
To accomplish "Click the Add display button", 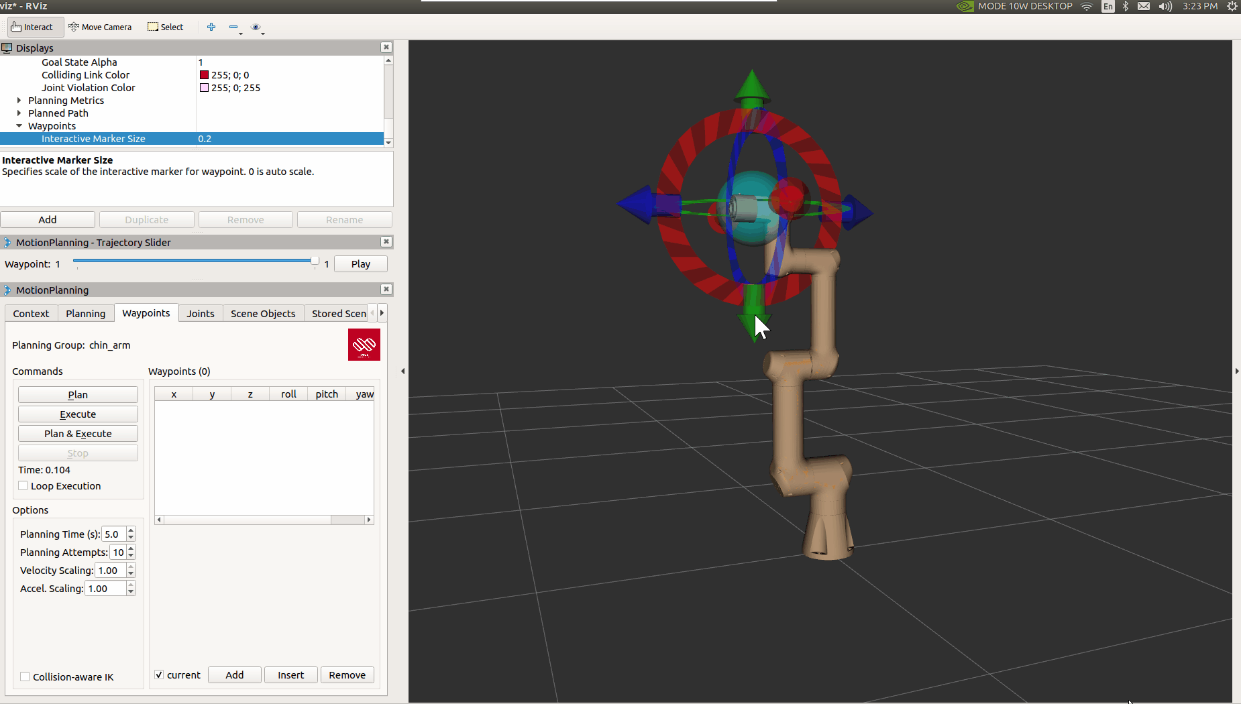I will point(48,219).
